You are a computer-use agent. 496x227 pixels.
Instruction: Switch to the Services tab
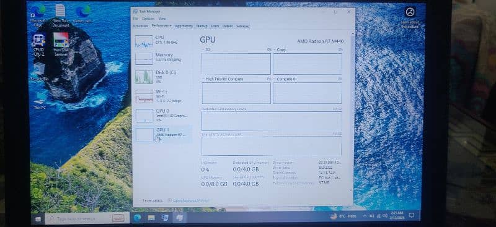[242, 26]
